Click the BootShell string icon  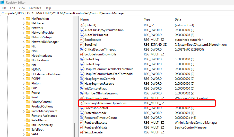[82, 45]
